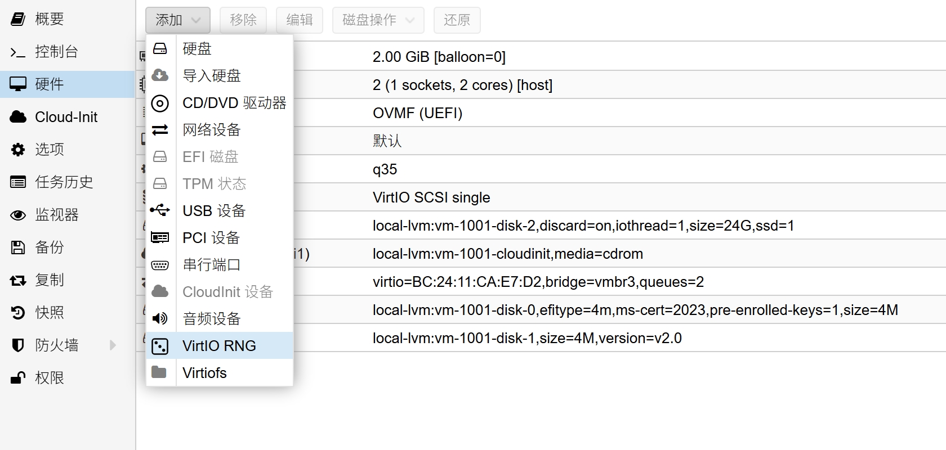946x450 pixels.
Task: Click the import hard disk cloud icon
Action: tap(160, 75)
